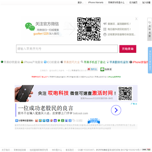Close the ad with its corner X icon
This screenshot has width=152, height=152.
point(136,104)
